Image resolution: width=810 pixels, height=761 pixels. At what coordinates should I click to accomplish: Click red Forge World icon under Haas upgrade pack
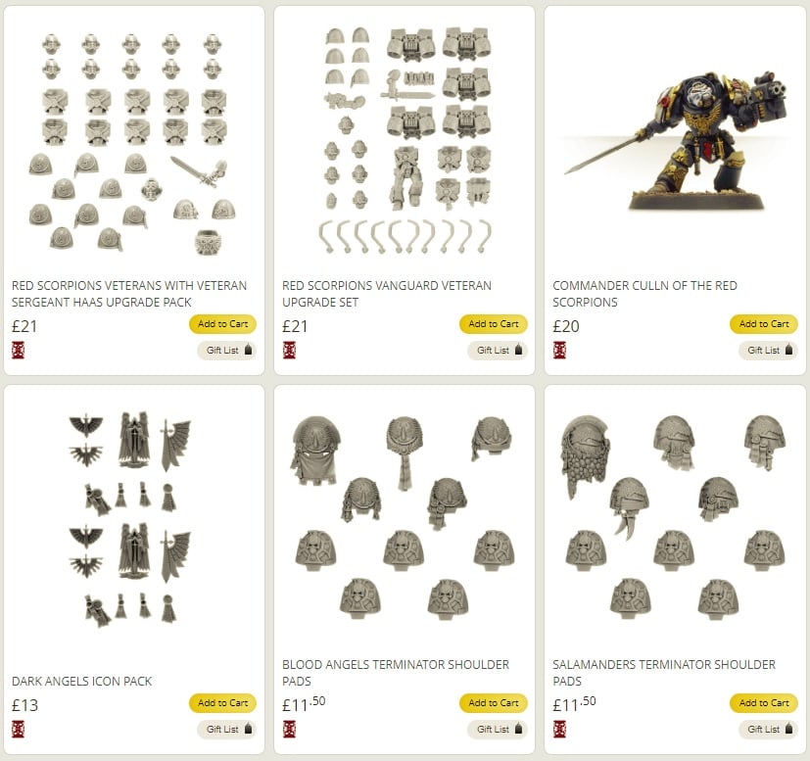(x=18, y=350)
